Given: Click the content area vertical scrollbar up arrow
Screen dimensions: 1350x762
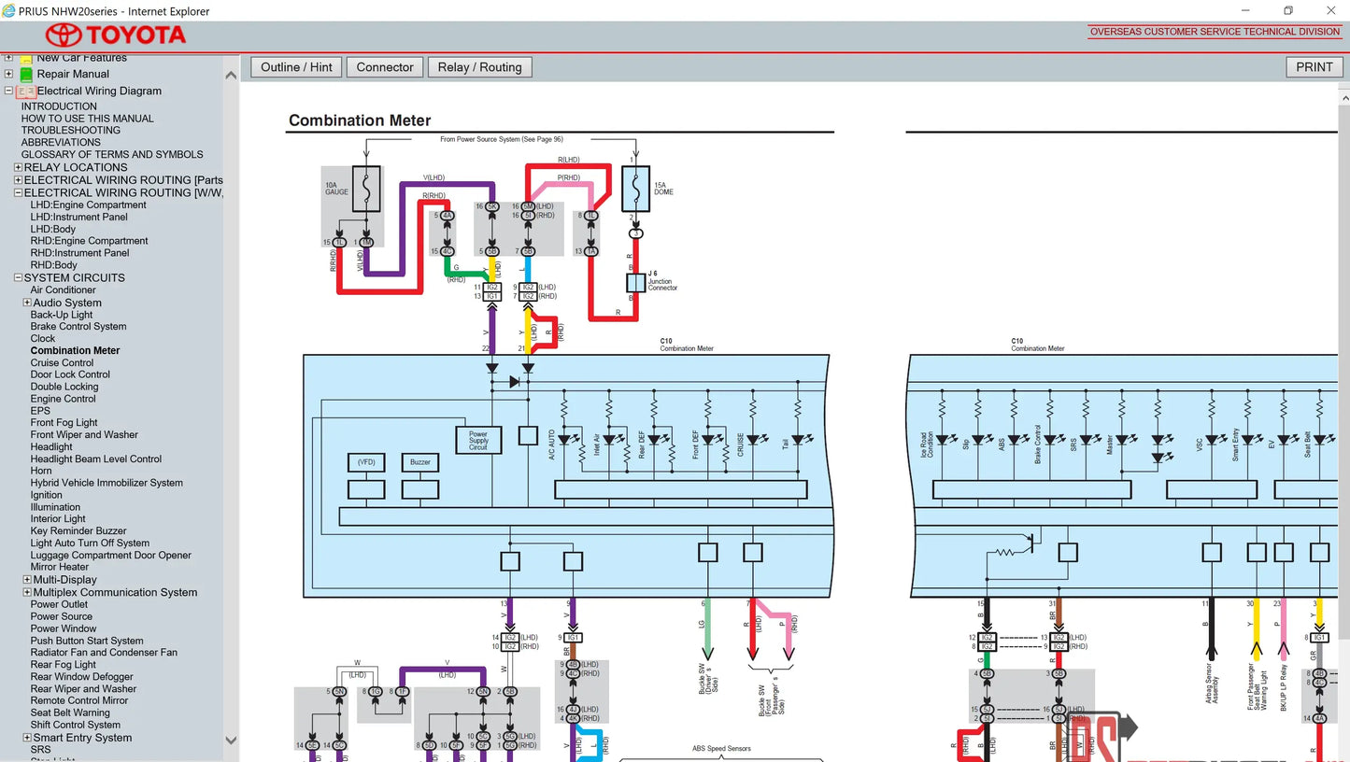Looking at the screenshot, I should tap(1344, 97).
